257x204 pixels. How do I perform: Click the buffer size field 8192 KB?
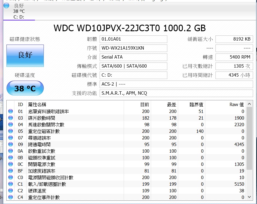[234, 39]
